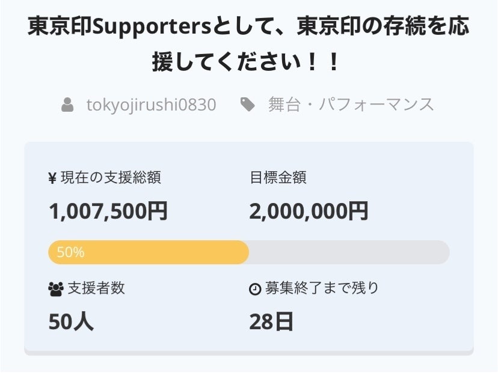Click the project title 東京印Supporters heading
The image size is (498, 373).
click(248, 28)
